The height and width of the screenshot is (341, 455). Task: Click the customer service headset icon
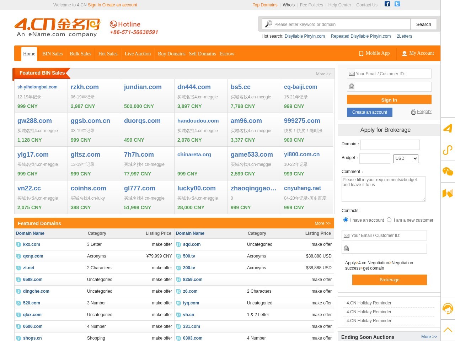[x=448, y=308]
